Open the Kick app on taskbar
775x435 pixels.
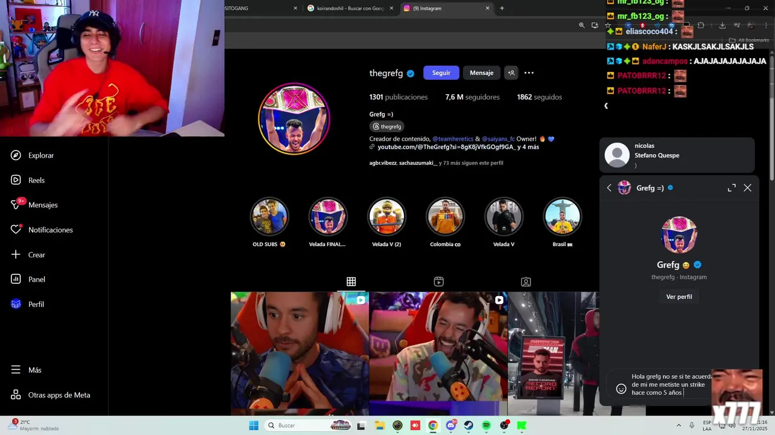(521, 425)
